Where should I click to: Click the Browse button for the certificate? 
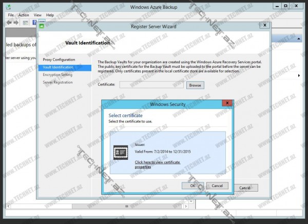click(x=195, y=85)
